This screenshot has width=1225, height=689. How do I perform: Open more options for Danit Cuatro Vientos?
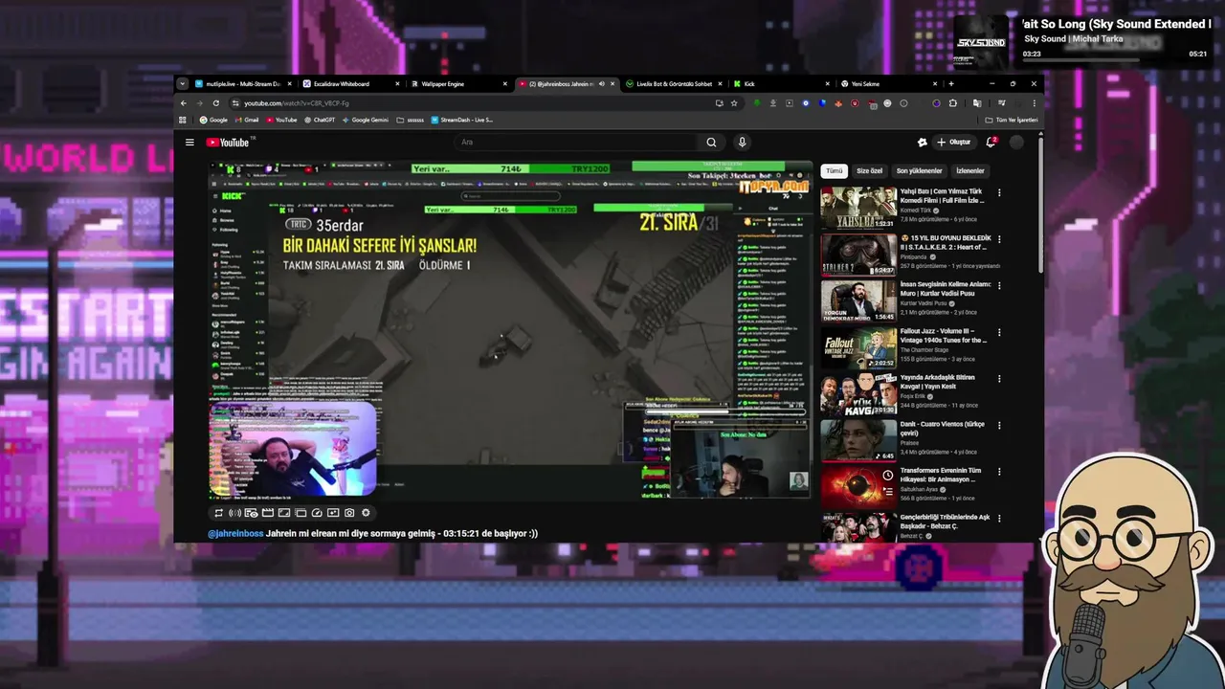click(999, 425)
